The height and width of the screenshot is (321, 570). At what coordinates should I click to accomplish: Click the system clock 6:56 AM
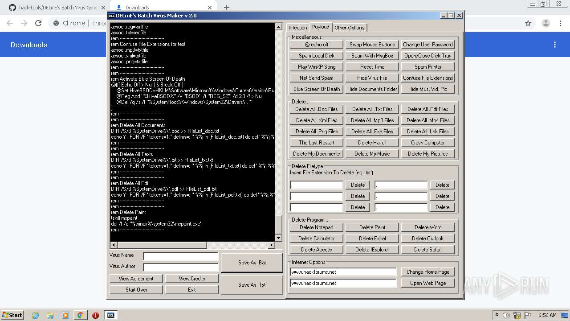click(547, 315)
